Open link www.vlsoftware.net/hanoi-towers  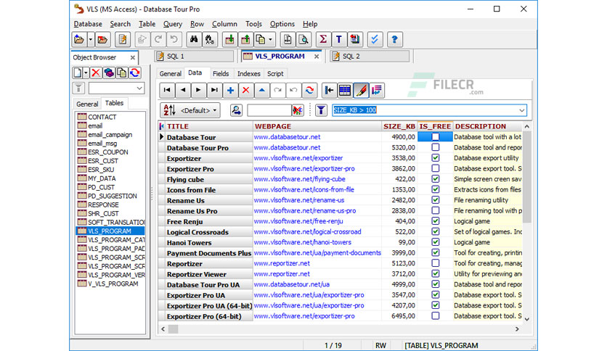tap(302, 242)
